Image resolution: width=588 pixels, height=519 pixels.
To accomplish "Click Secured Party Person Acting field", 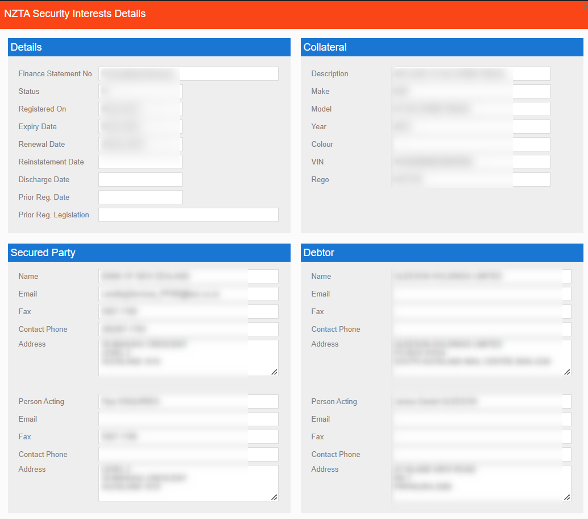I will (x=188, y=402).
